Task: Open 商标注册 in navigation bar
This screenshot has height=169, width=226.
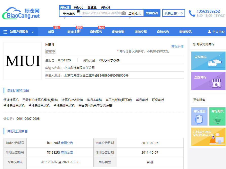Action: pyautogui.click(x=73, y=32)
